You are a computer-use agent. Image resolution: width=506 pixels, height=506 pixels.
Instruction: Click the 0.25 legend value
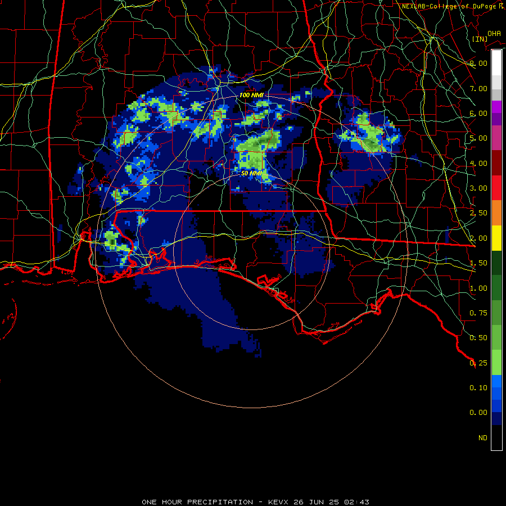(x=478, y=363)
